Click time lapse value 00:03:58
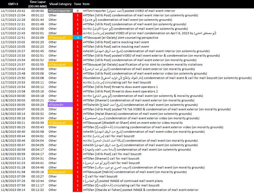This screenshot has width=254, height=193. 38,132
